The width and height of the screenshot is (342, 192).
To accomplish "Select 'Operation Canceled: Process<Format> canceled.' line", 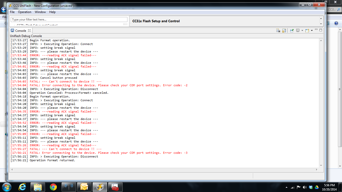I will (x=60, y=93).
